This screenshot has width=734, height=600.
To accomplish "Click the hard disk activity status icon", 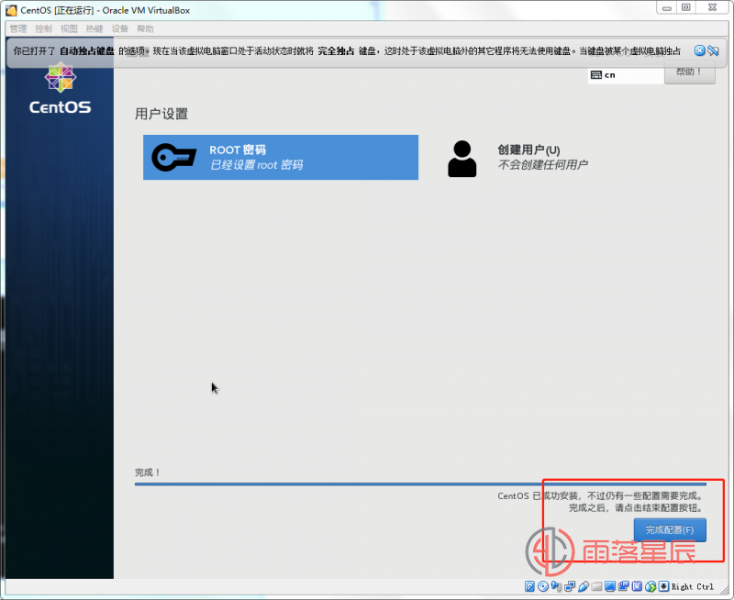I will (529, 586).
